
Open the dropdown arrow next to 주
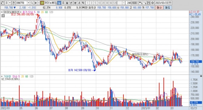10,3
